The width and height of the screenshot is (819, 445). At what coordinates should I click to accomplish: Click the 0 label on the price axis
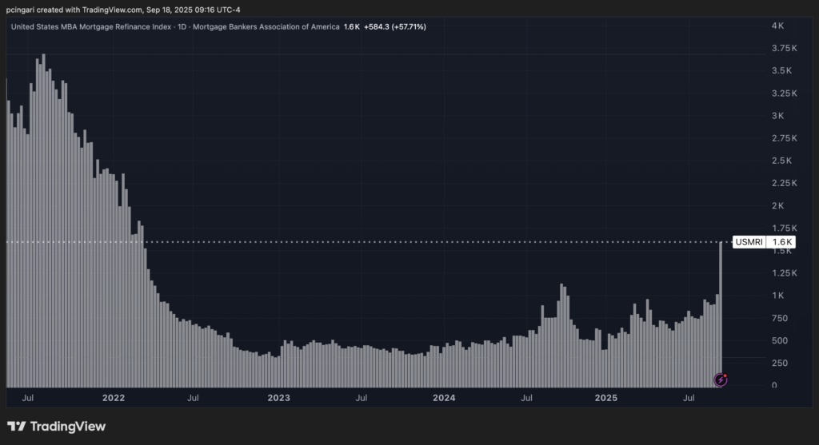point(773,385)
